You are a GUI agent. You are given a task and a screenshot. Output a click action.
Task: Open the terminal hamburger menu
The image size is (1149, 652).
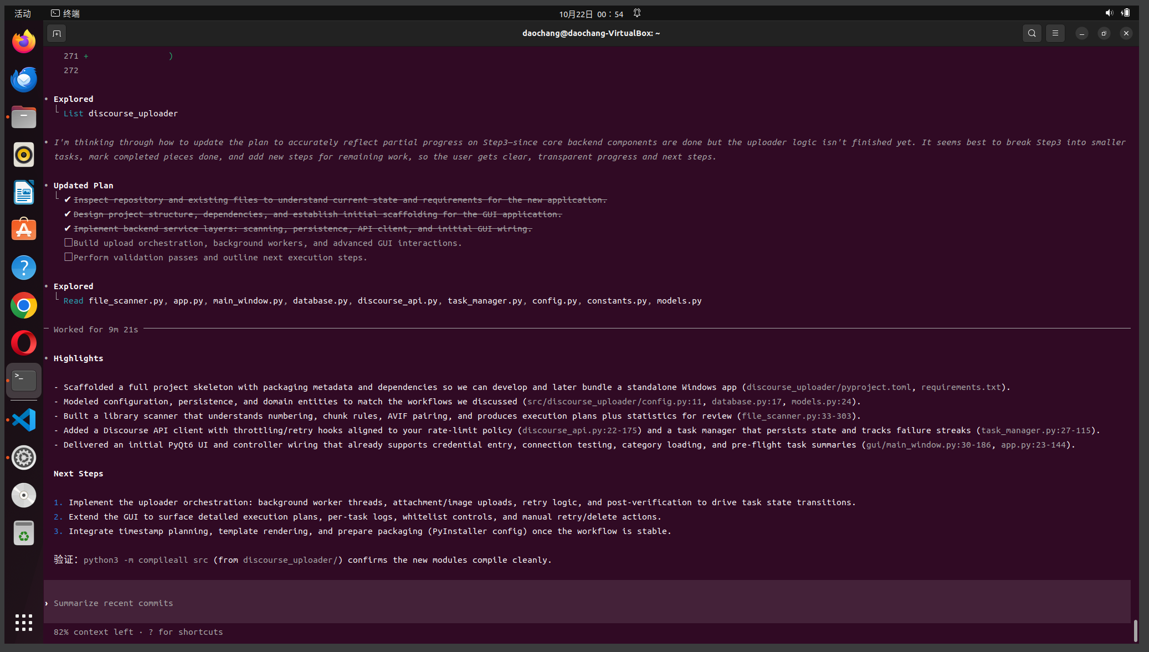pyautogui.click(x=1055, y=33)
